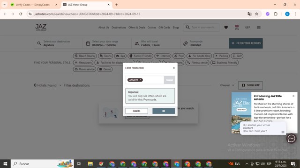Remove the LONGSTAY promocode chip
This screenshot has height=168, width=300.
coord(141,80)
